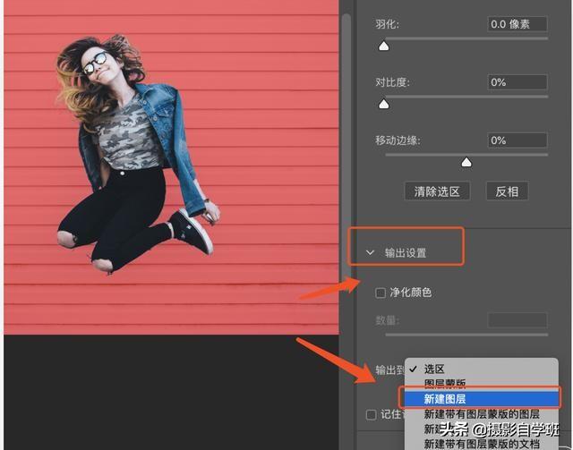Click the 移动边缘 percentage field
The image size is (573, 450).
pyautogui.click(x=517, y=140)
